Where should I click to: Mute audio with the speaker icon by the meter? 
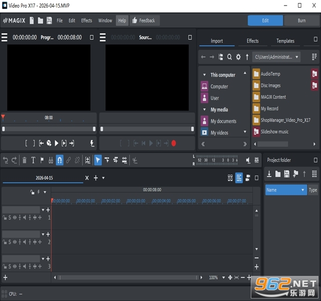(248, 160)
